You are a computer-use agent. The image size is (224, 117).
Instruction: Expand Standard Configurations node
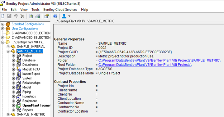click(2, 24)
